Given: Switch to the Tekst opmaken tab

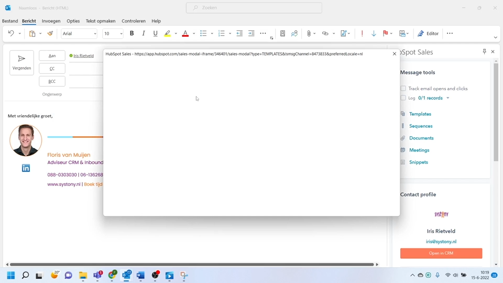Looking at the screenshot, I should point(101,21).
